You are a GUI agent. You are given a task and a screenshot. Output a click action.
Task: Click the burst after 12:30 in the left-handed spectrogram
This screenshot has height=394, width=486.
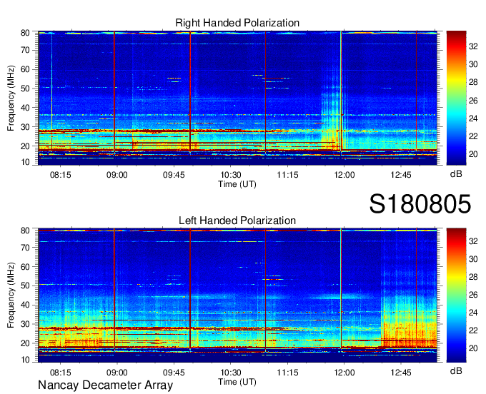click(409, 322)
